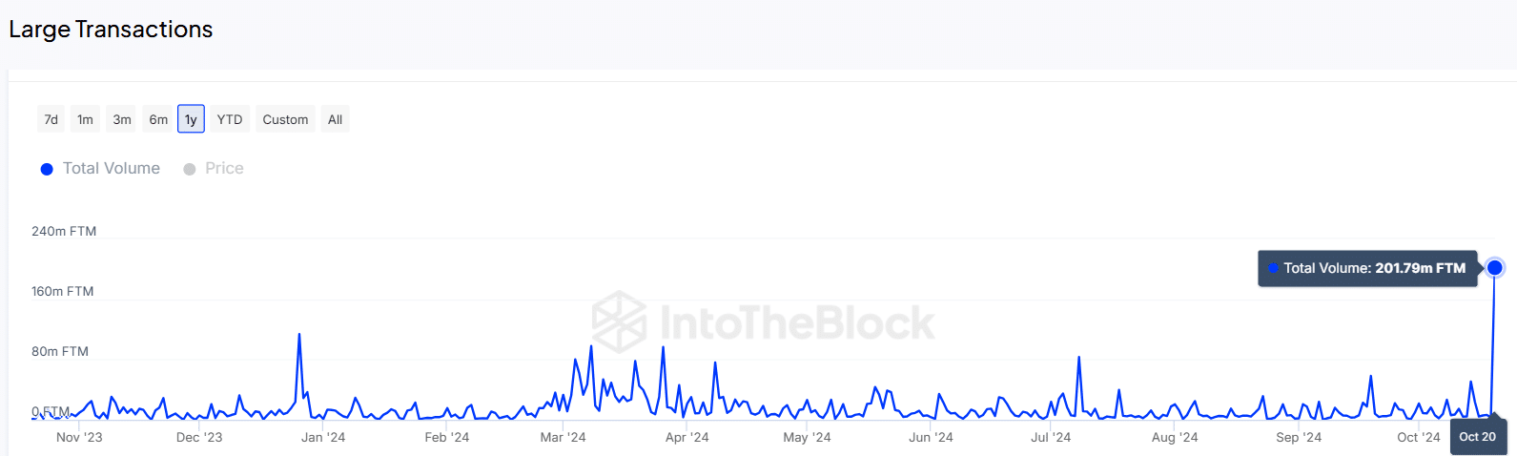
Task: Open the Custom date range
Action: point(285,119)
